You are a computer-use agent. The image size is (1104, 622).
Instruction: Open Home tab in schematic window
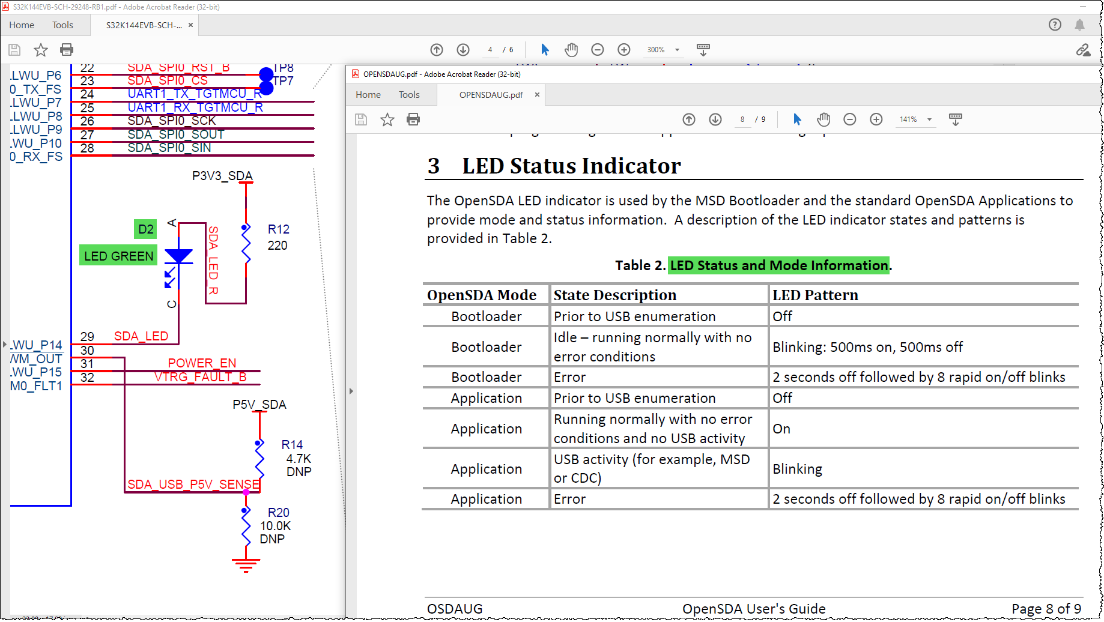pos(22,25)
